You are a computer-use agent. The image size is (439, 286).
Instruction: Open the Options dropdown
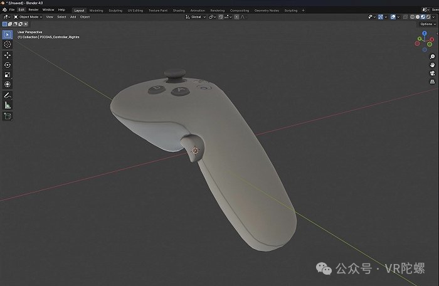click(428, 24)
